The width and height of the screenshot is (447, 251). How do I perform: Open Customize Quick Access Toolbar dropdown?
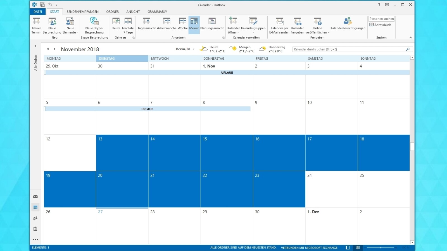(56, 5)
